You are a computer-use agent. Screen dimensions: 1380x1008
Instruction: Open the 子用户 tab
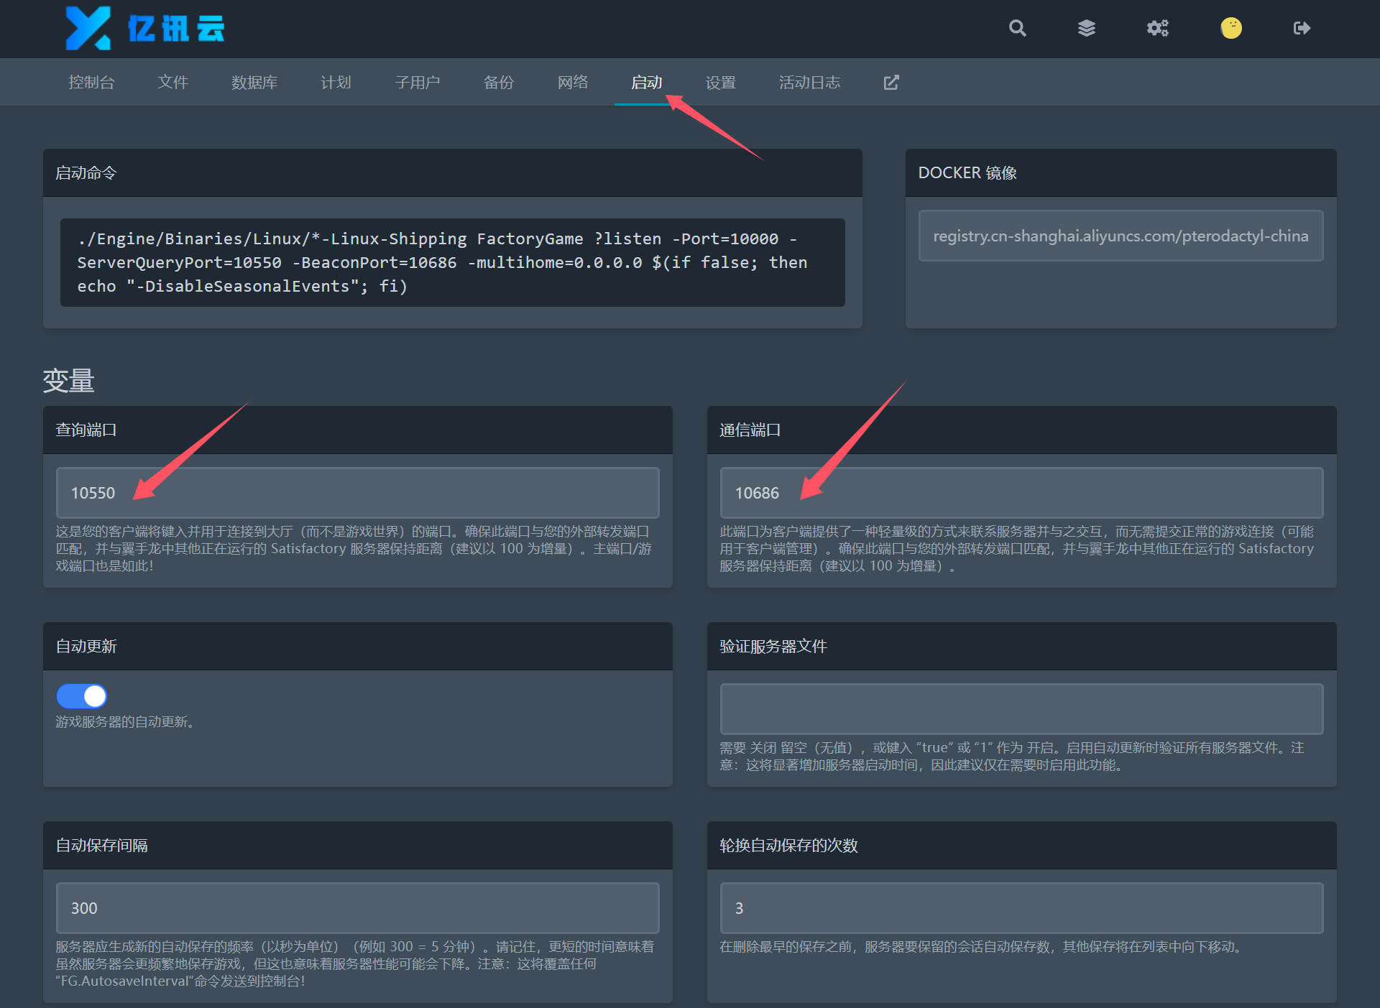pyautogui.click(x=418, y=82)
